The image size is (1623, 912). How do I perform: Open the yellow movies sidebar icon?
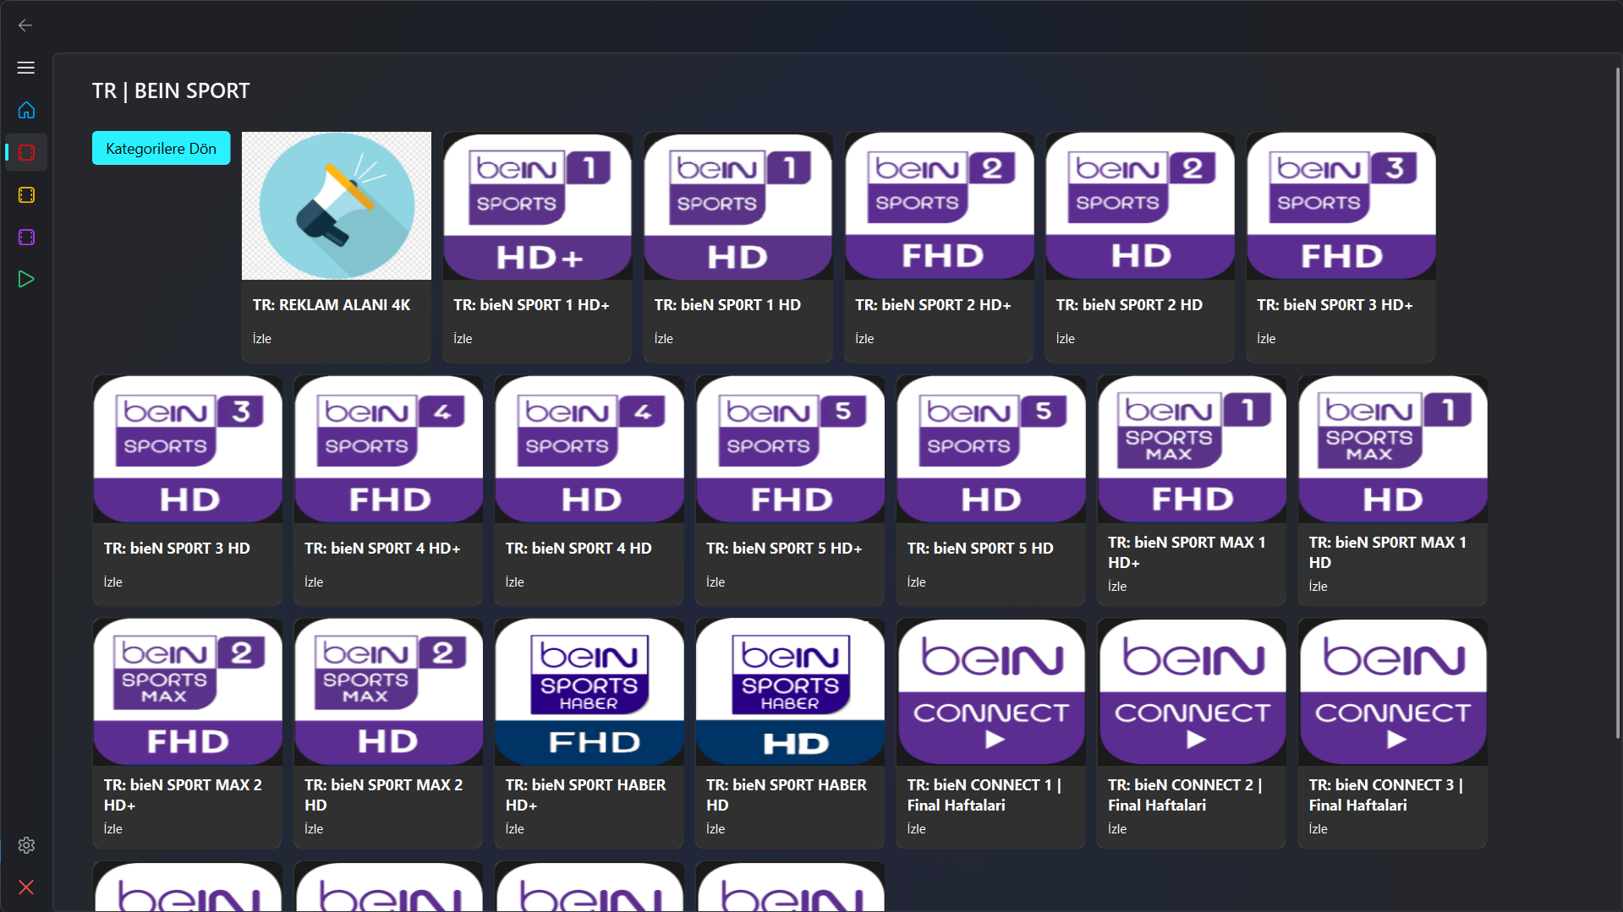point(26,195)
